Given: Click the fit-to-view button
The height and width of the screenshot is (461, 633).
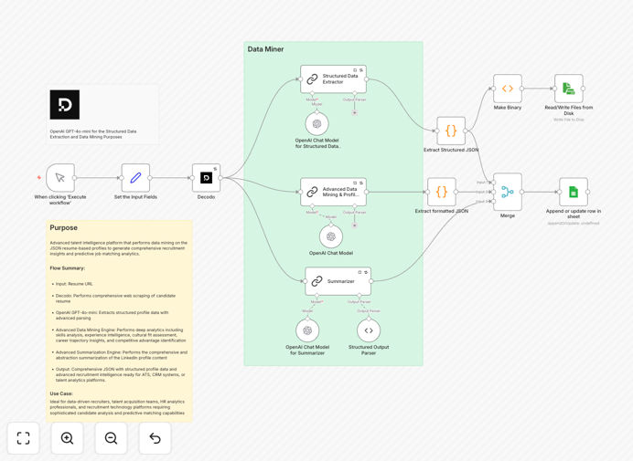Looking at the screenshot, I should tap(24, 438).
